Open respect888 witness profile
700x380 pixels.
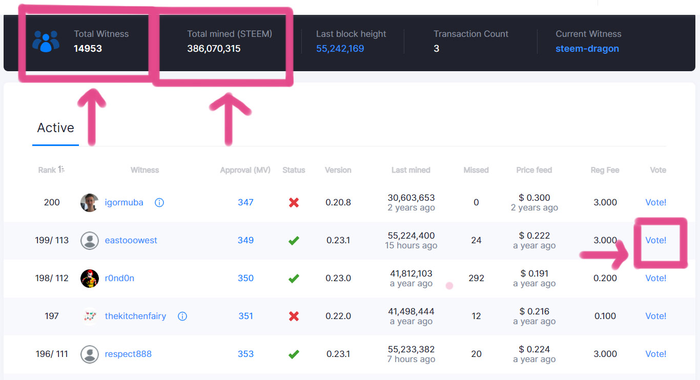click(128, 354)
